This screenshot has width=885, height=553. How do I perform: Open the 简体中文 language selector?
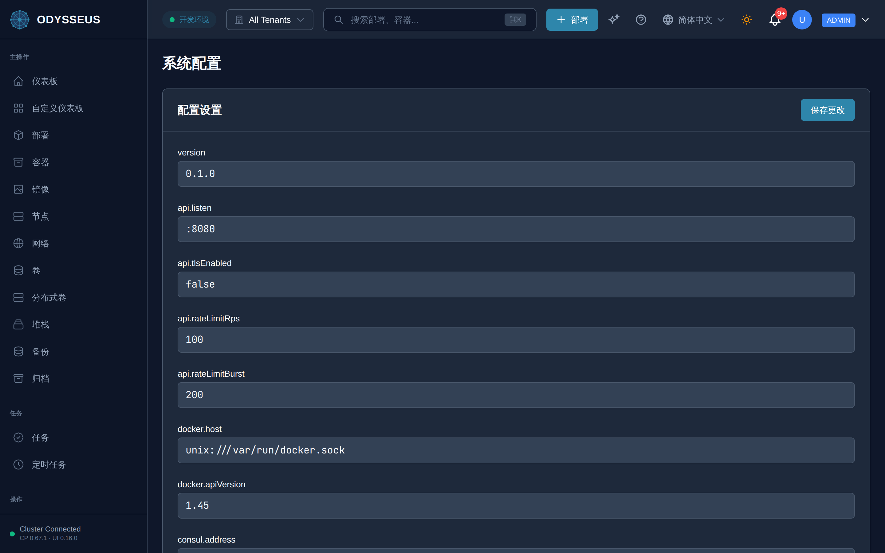tap(693, 20)
